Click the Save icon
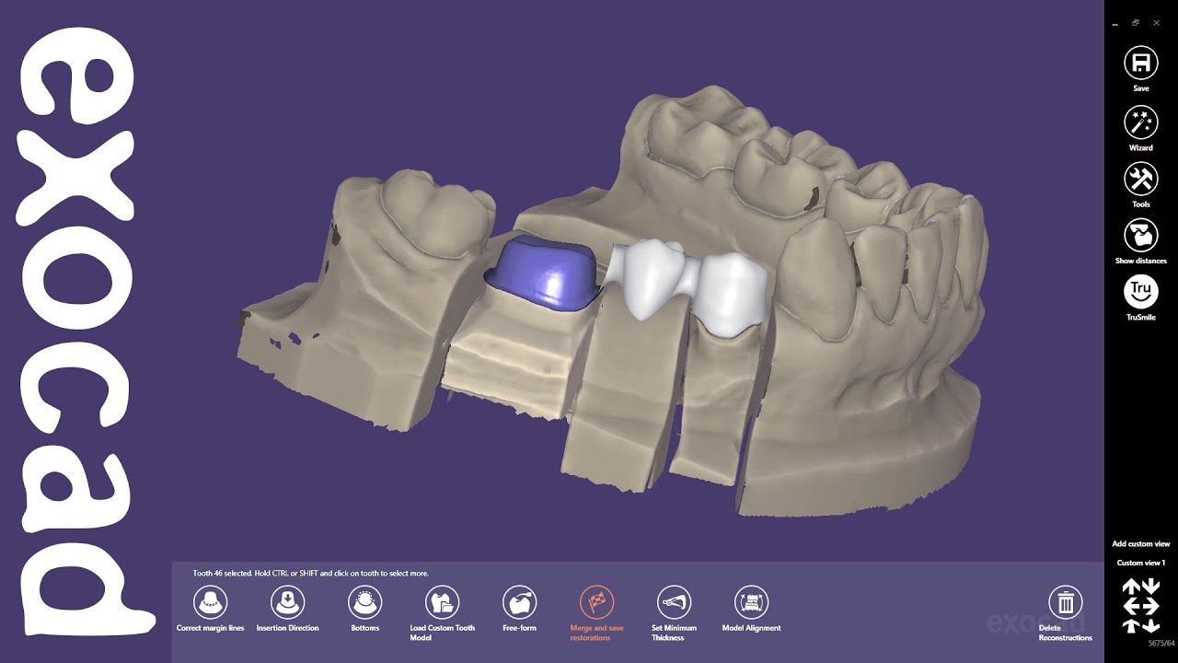1178x663 pixels. [x=1140, y=63]
